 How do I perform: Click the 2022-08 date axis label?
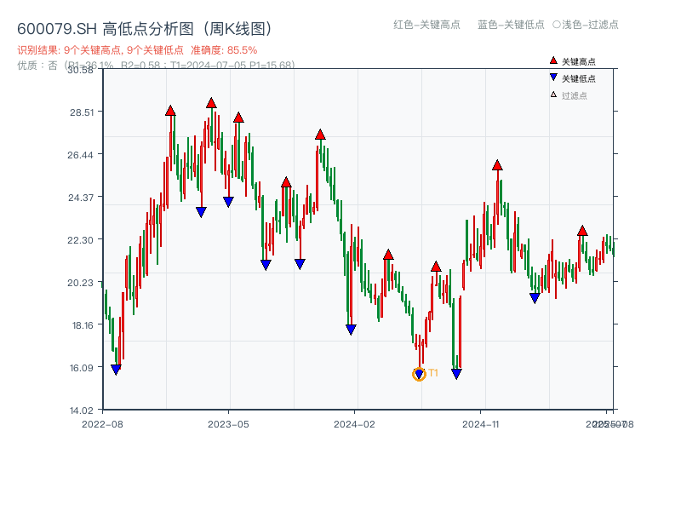tap(102, 422)
